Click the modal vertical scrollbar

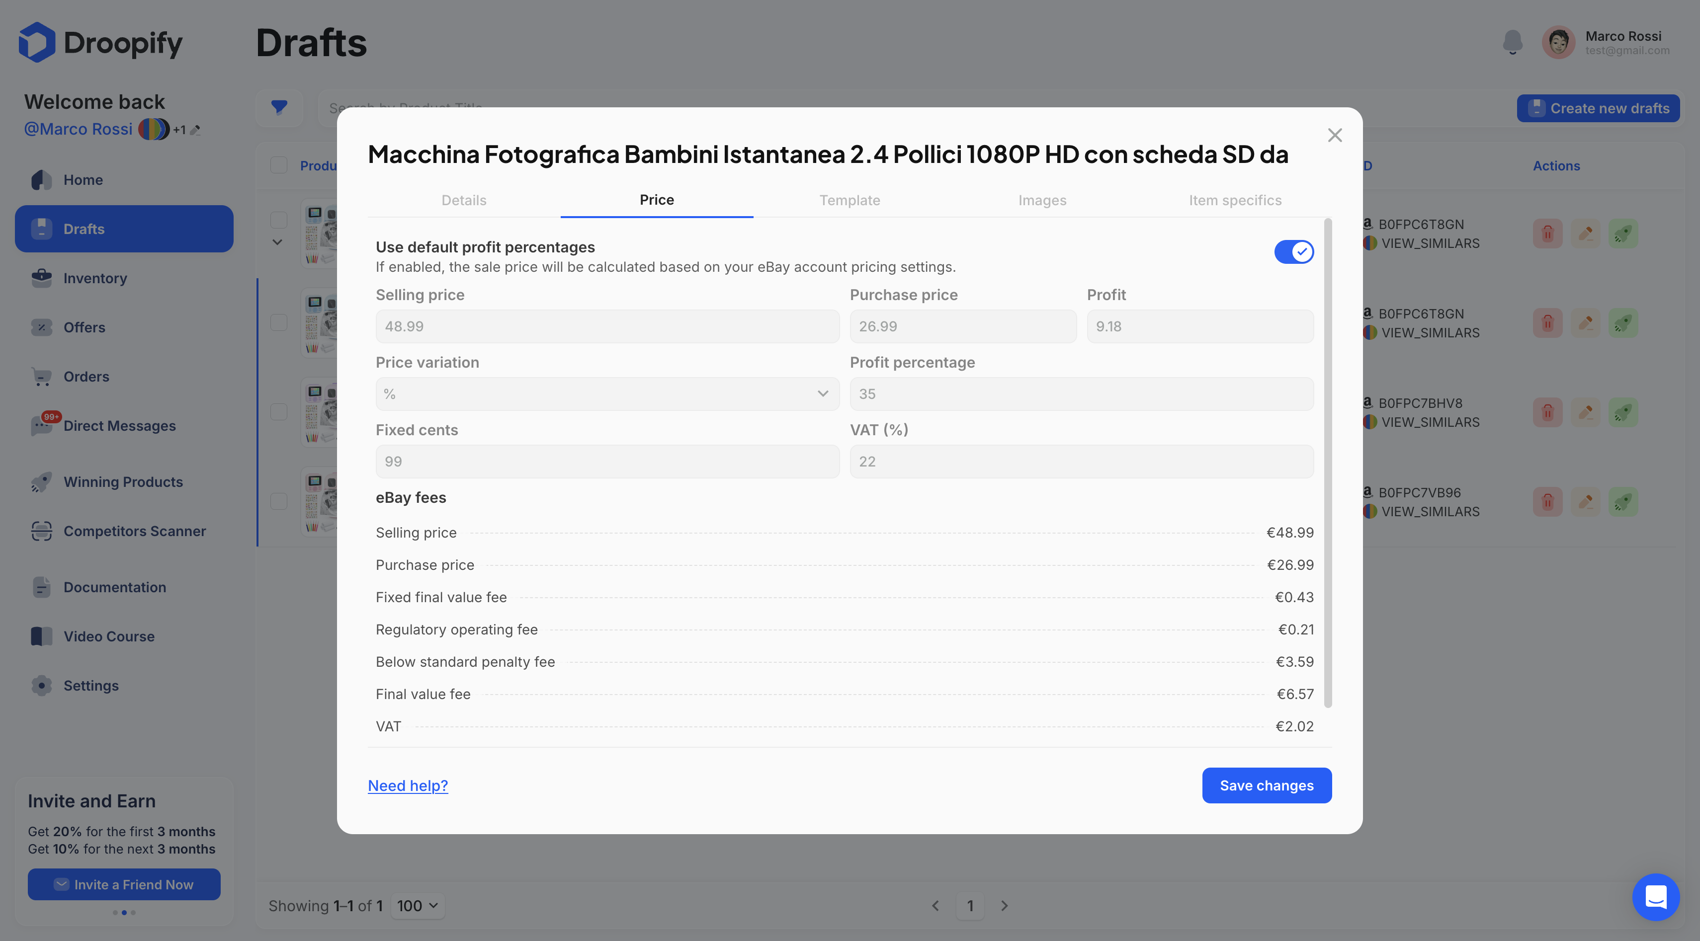coord(1328,462)
